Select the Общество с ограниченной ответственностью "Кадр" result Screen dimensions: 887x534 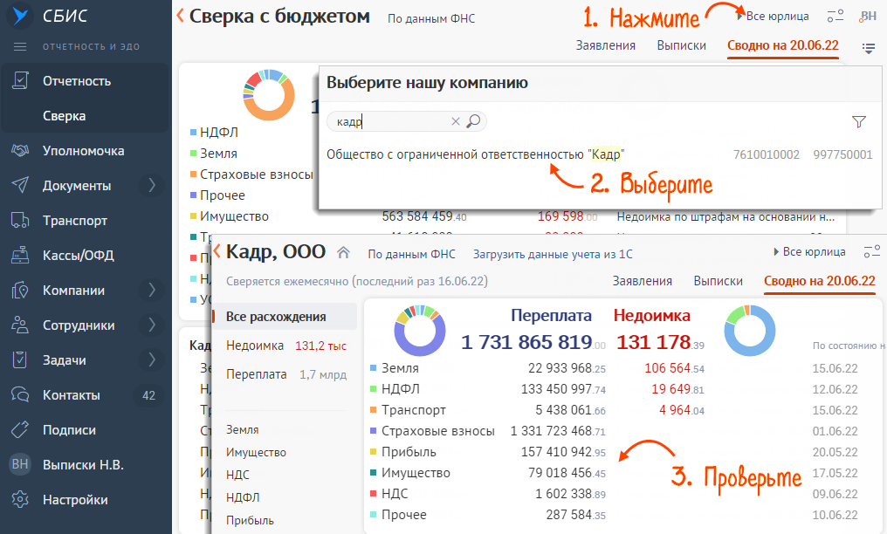coord(476,154)
